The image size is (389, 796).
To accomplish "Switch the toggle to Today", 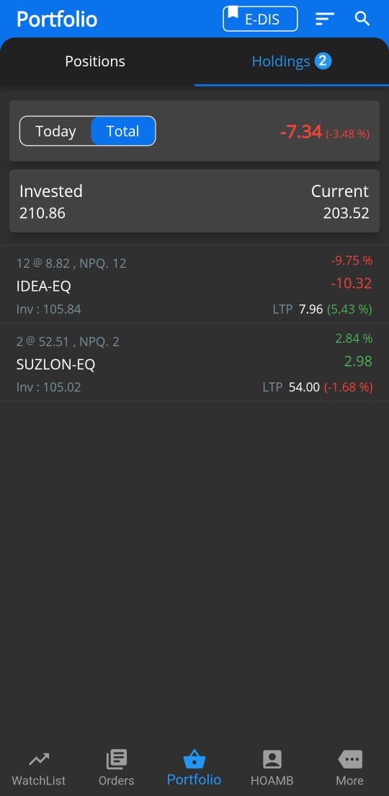I will click(55, 131).
